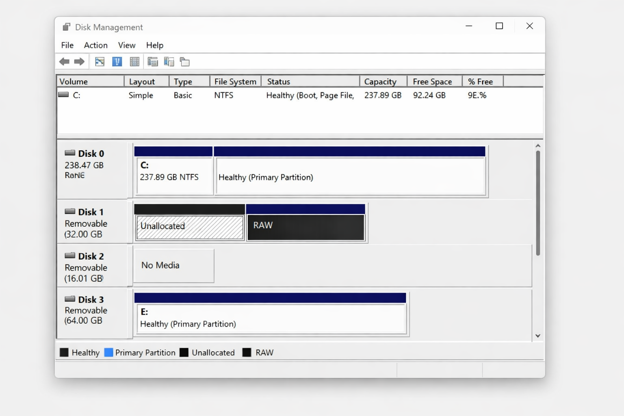Open the View menu
Image resolution: width=624 pixels, height=416 pixels.
(x=126, y=45)
